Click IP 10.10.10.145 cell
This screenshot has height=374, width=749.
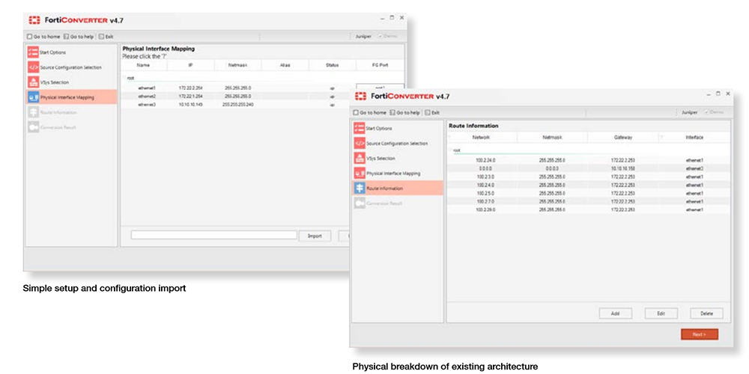190,104
